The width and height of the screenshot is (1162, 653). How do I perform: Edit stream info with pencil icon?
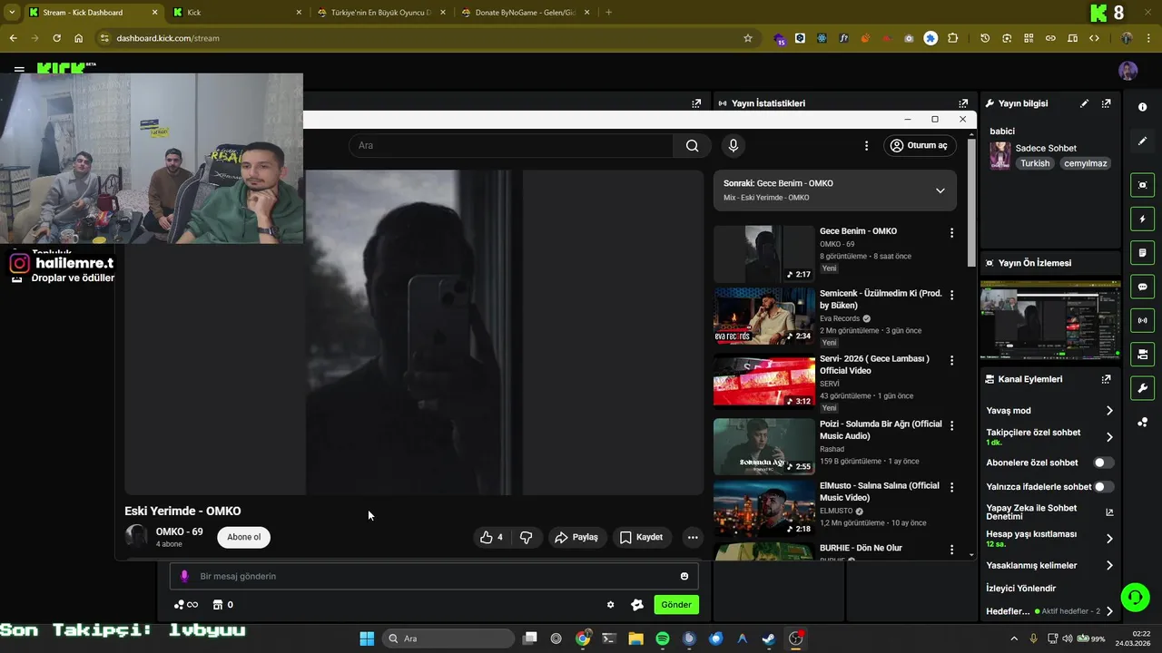tap(1084, 103)
